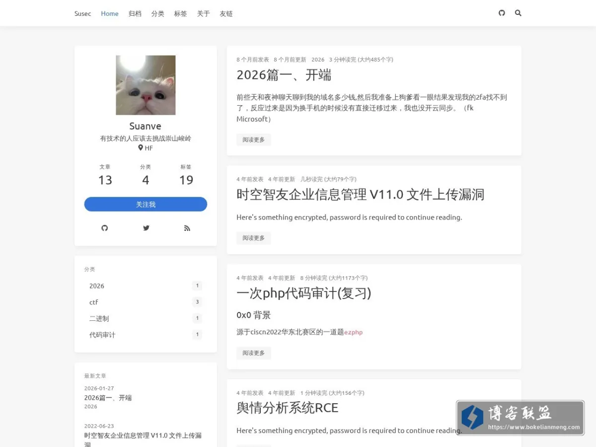Open the Twitter icon in profile card
The image size is (596, 447).
pos(146,228)
